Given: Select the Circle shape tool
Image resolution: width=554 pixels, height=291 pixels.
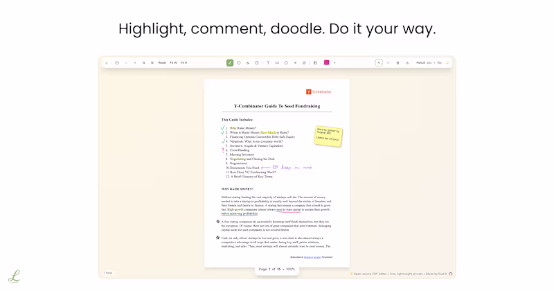Looking at the screenshot, I should point(286,62).
